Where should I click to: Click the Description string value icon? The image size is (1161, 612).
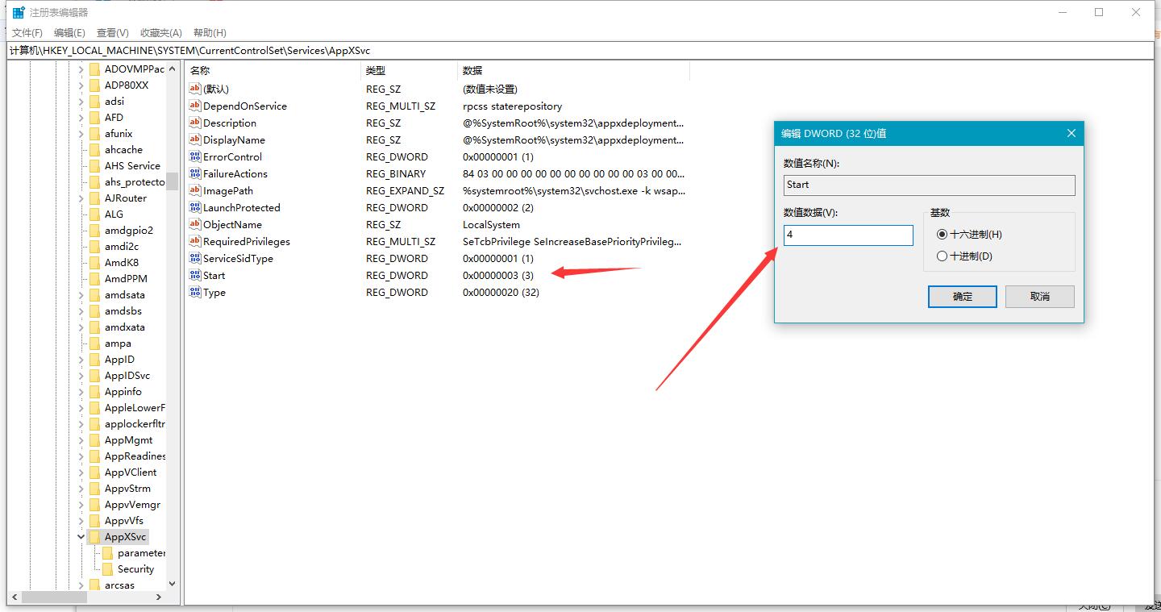click(195, 123)
